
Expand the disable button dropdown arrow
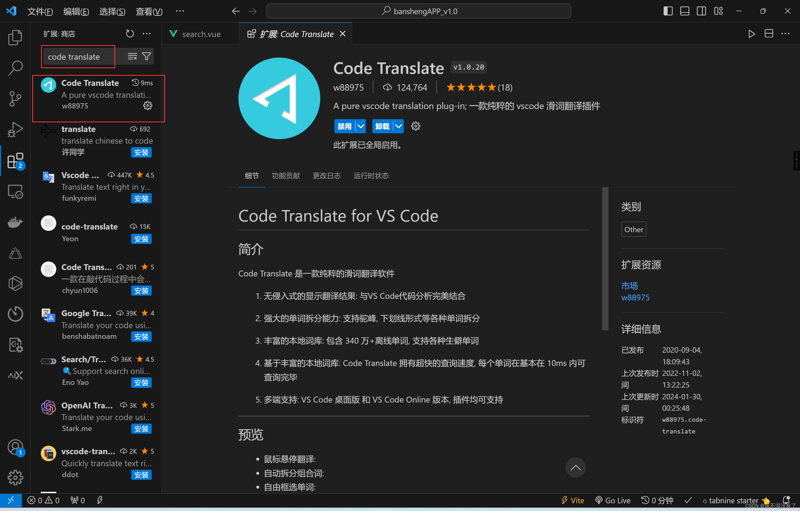(361, 126)
